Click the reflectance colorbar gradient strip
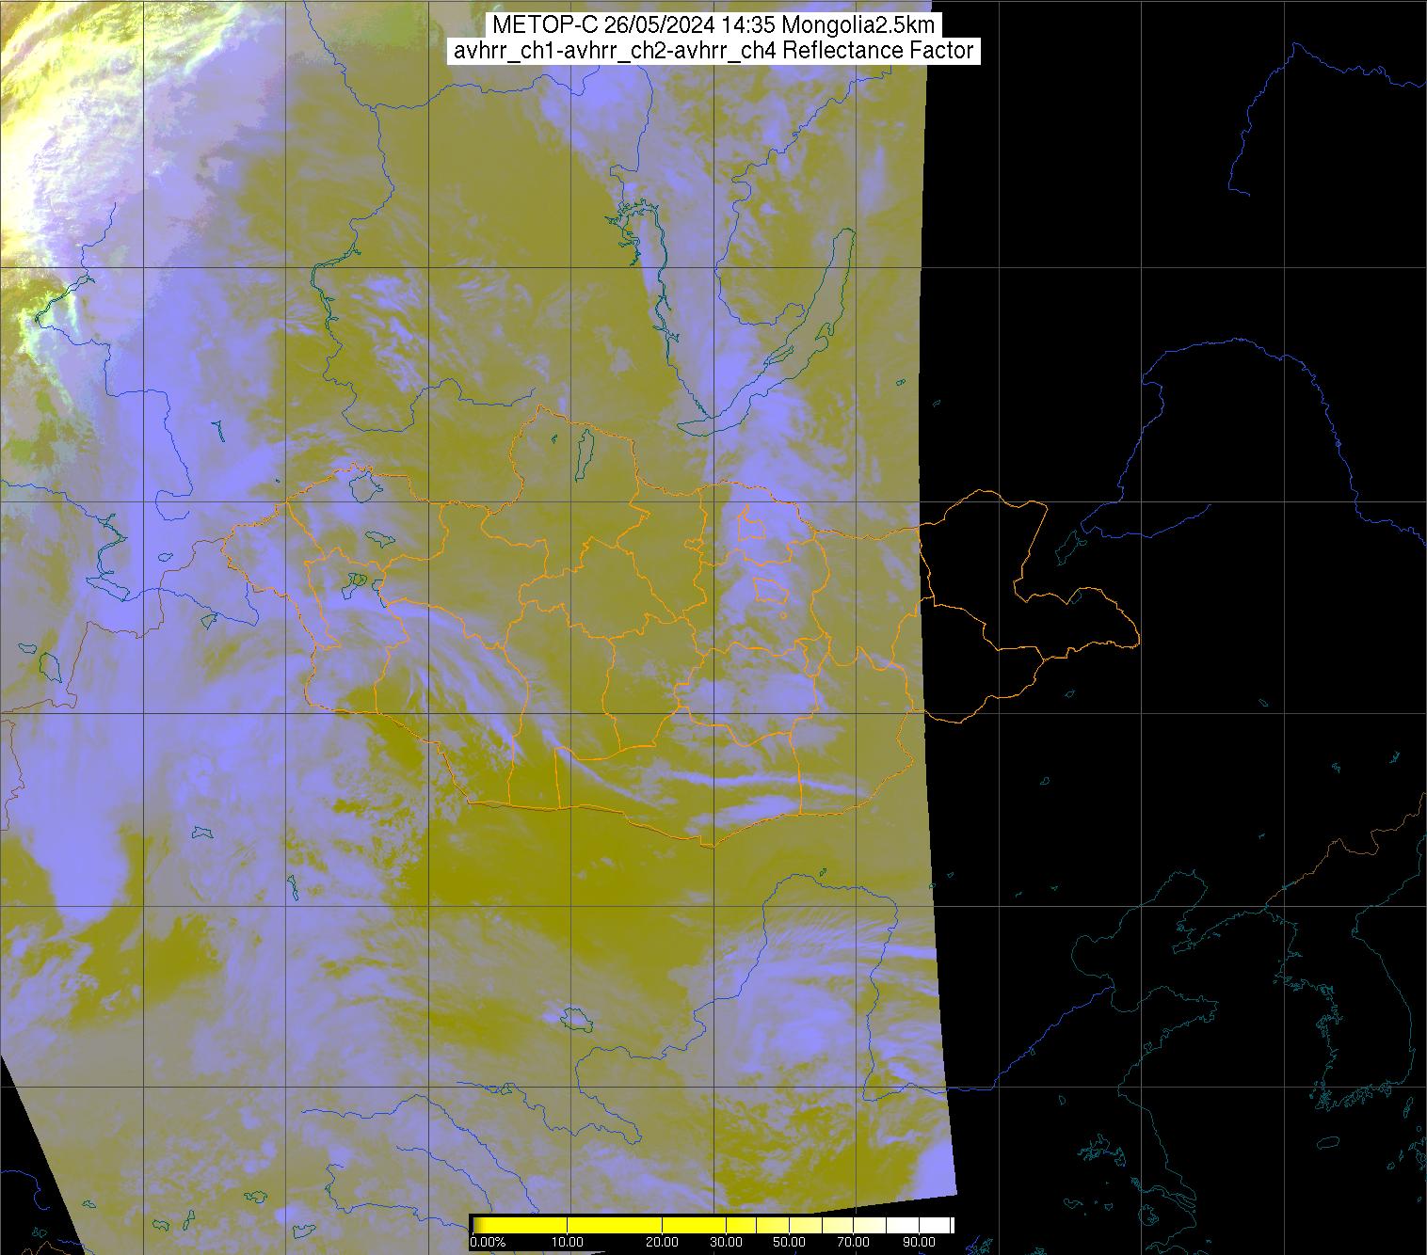1427x1255 pixels. click(x=713, y=1225)
